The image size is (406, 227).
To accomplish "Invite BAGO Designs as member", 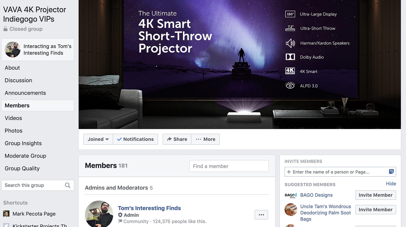I will pyautogui.click(x=376, y=195).
